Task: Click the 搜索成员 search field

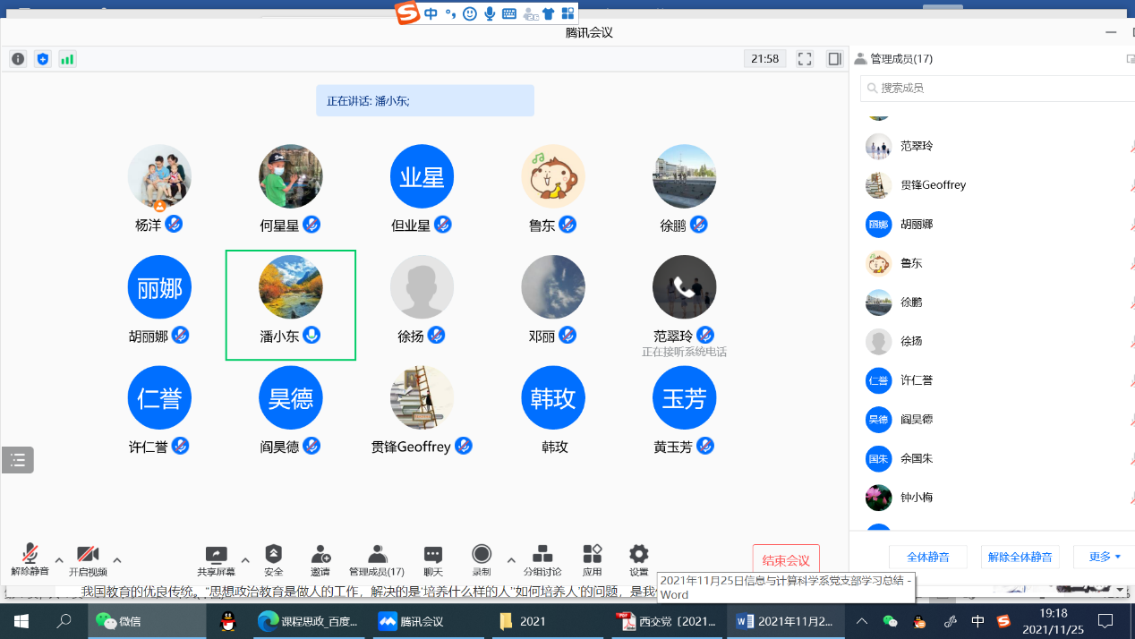Action: pyautogui.click(x=994, y=88)
